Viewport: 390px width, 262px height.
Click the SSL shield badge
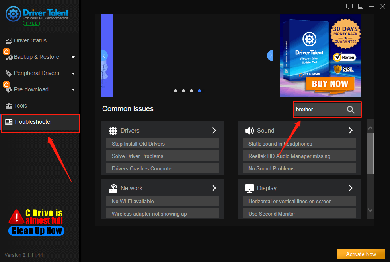point(343,70)
